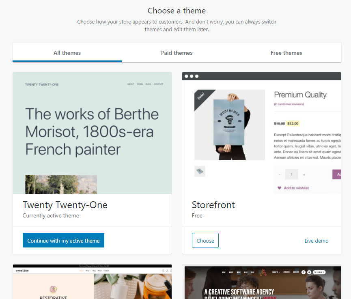Open the 0 ILMIN cart button in agency header
351x299 pixels.
319,272
